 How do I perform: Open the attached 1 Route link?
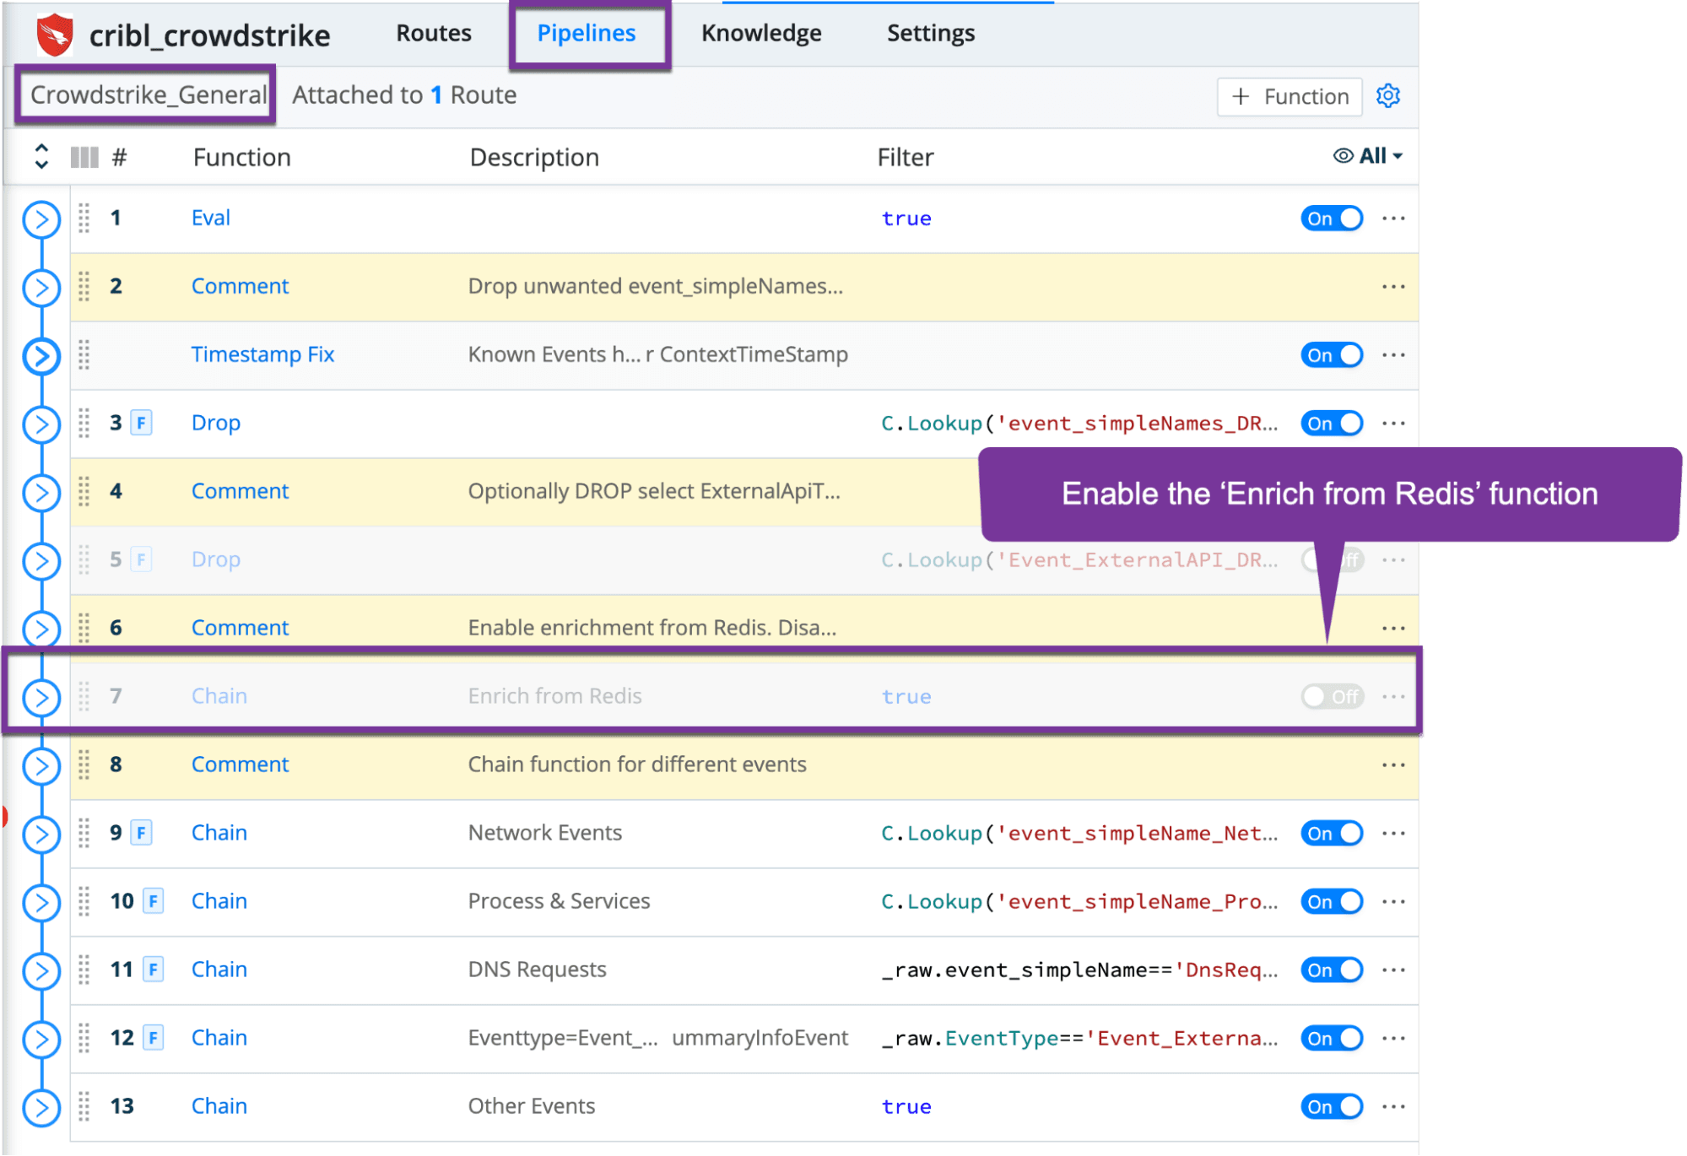[437, 95]
